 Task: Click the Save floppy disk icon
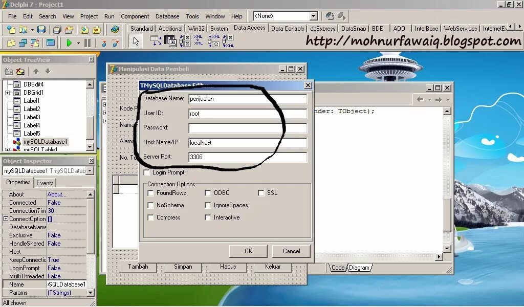(x=41, y=30)
